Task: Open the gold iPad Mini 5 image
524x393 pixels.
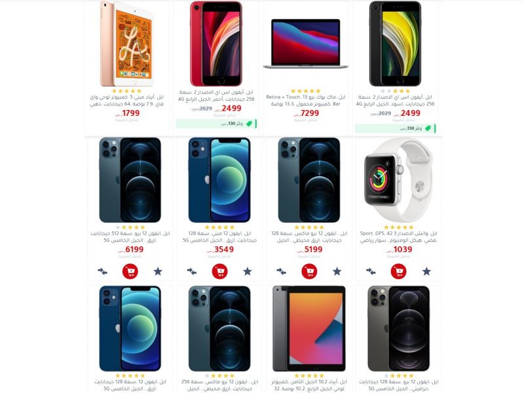Action: click(x=126, y=43)
